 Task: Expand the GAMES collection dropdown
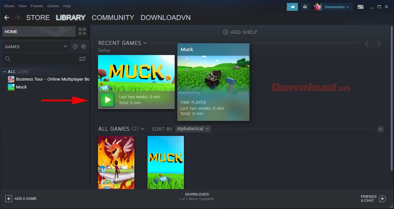pos(36,47)
